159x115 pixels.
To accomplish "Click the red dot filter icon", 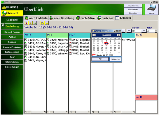I will click(x=26, y=23).
